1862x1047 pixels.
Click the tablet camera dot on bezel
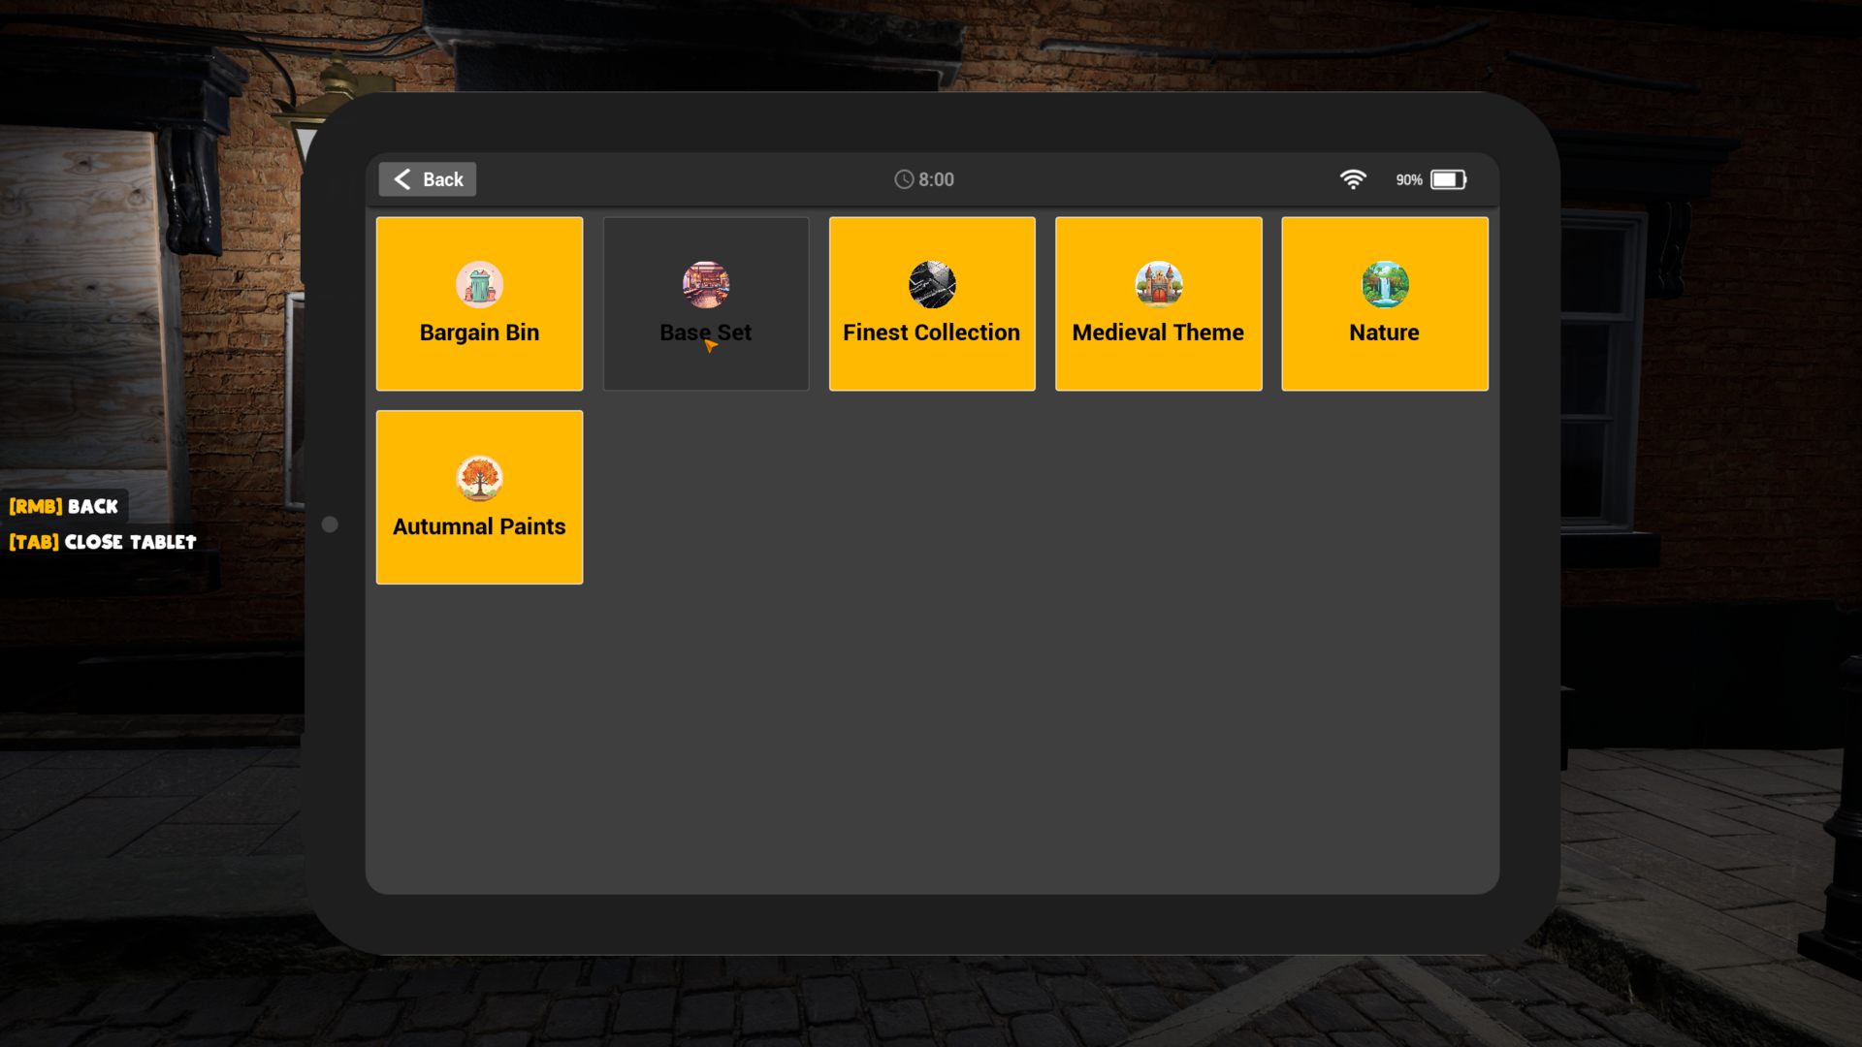pos(330,524)
